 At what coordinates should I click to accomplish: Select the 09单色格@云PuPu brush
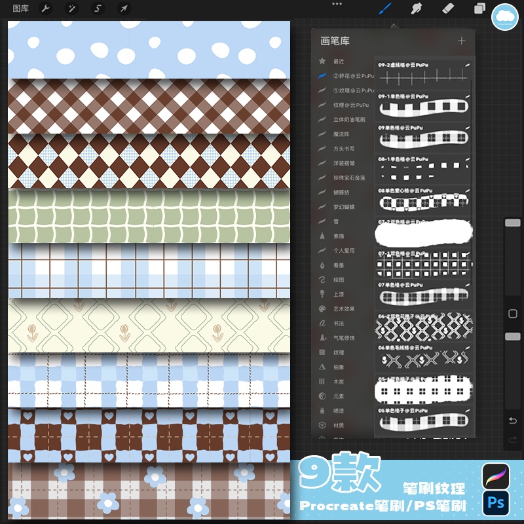point(423,137)
